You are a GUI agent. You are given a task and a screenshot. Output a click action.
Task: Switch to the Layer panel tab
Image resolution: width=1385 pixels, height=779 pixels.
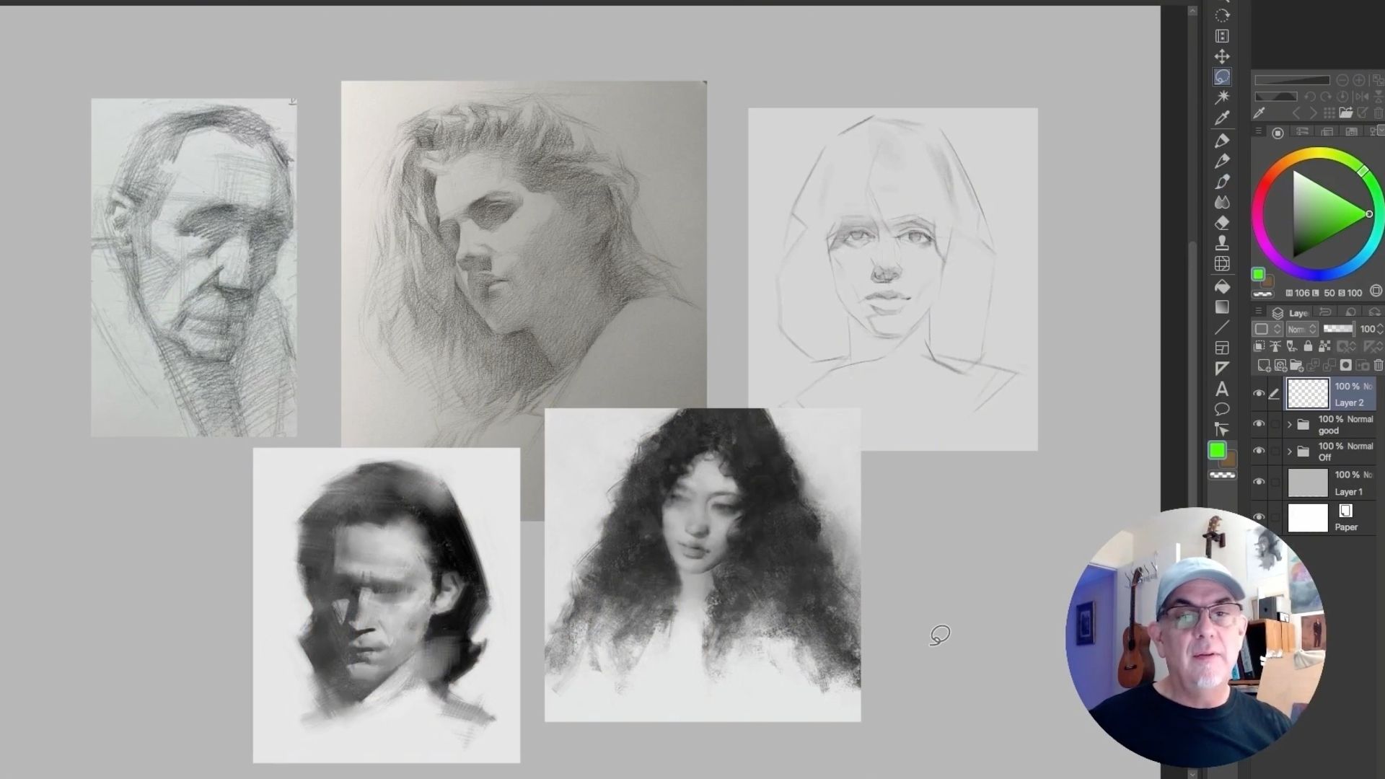coord(1291,313)
